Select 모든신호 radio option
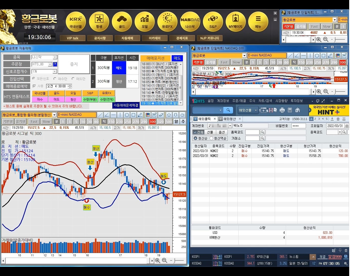The width and height of the screenshot is (351, 276). [x=34, y=78]
